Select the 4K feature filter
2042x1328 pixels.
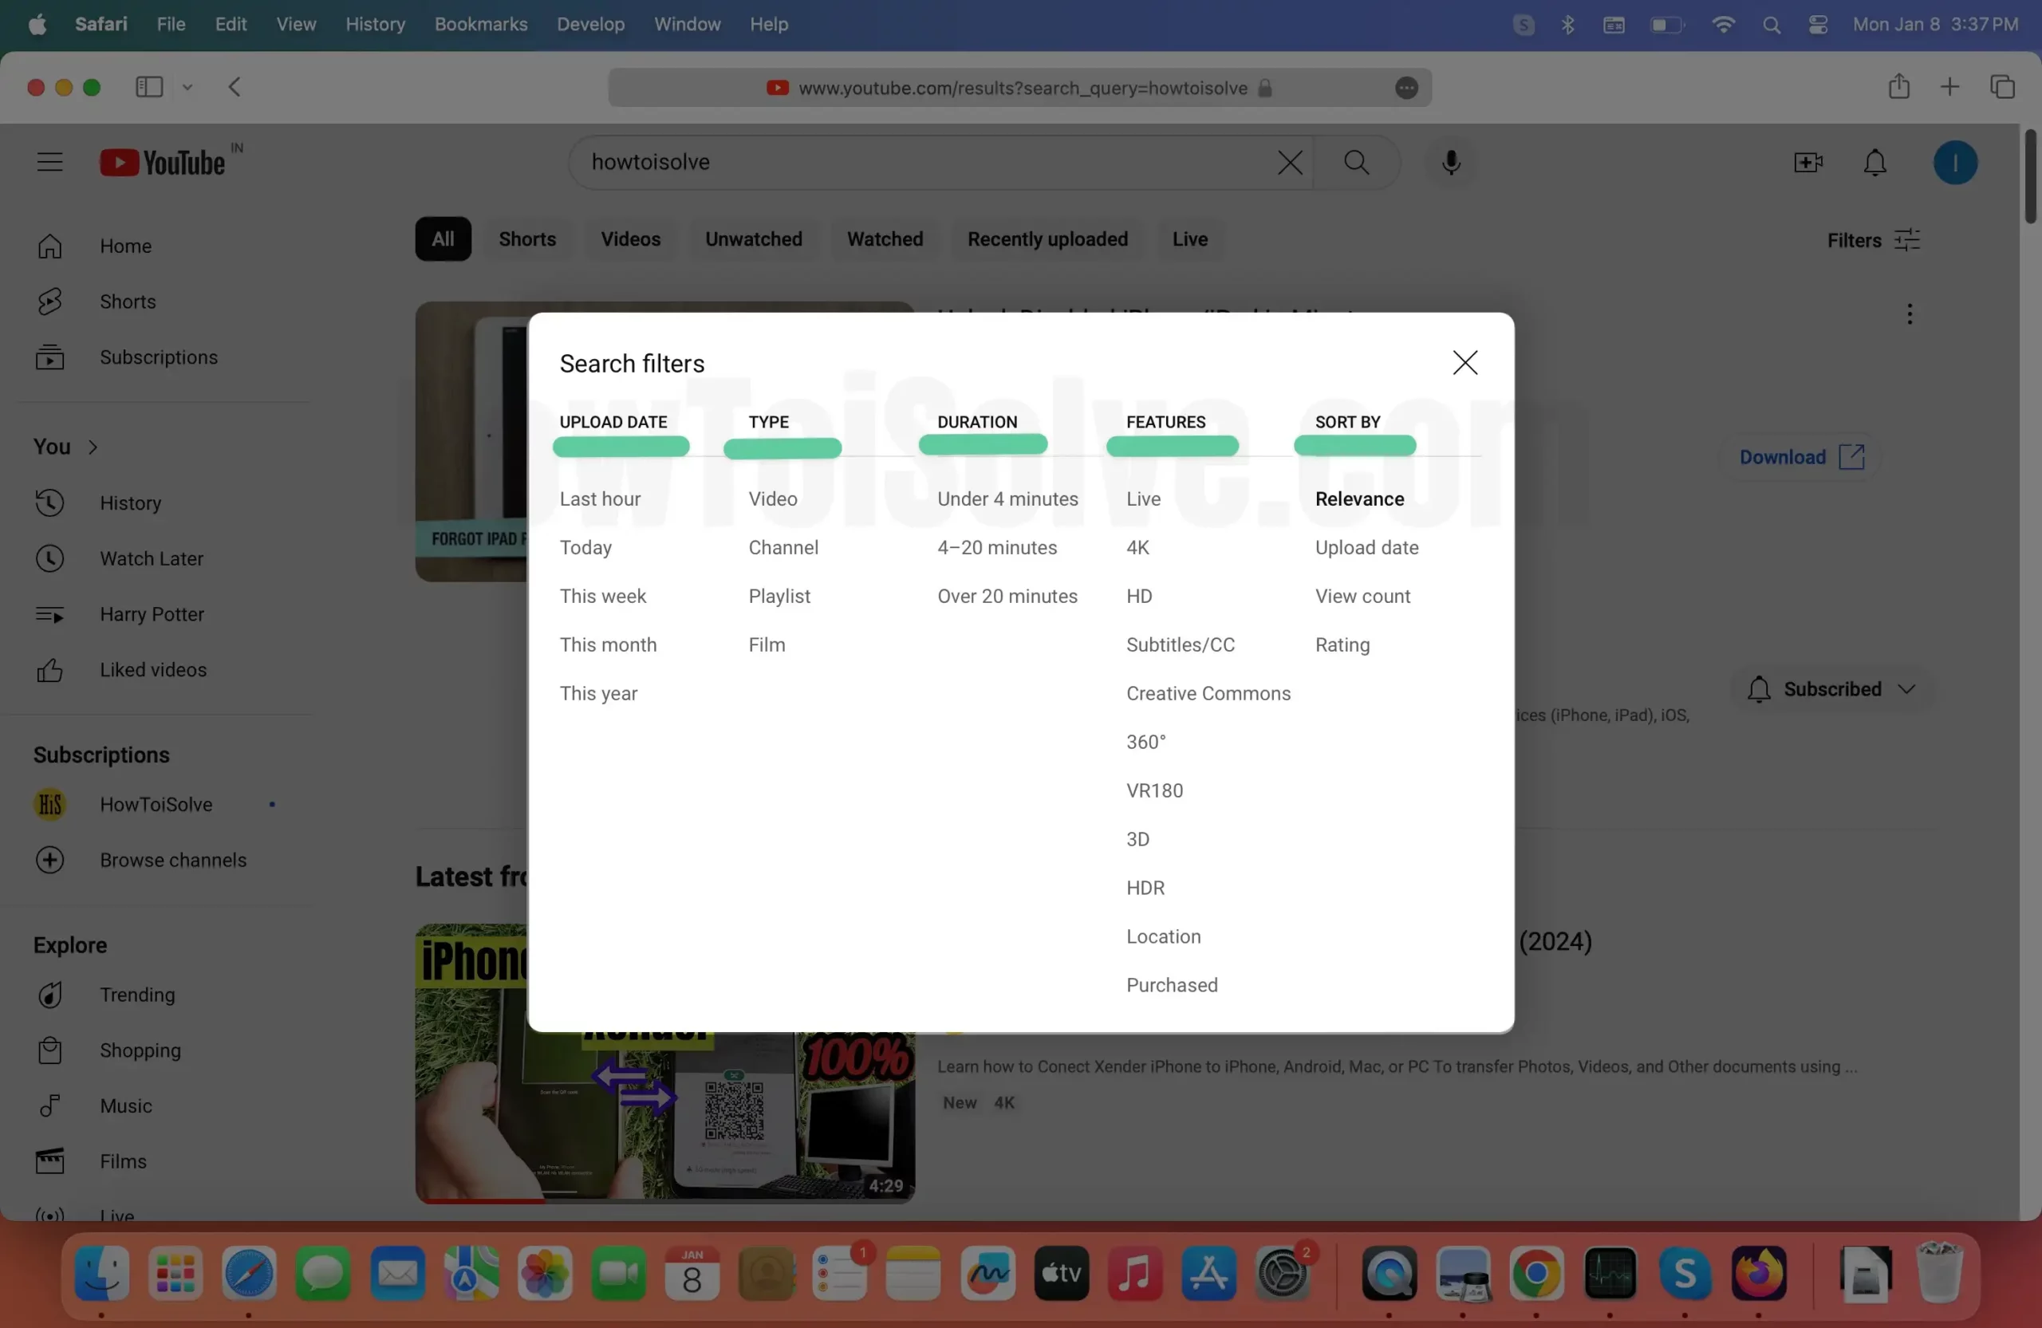[1137, 547]
